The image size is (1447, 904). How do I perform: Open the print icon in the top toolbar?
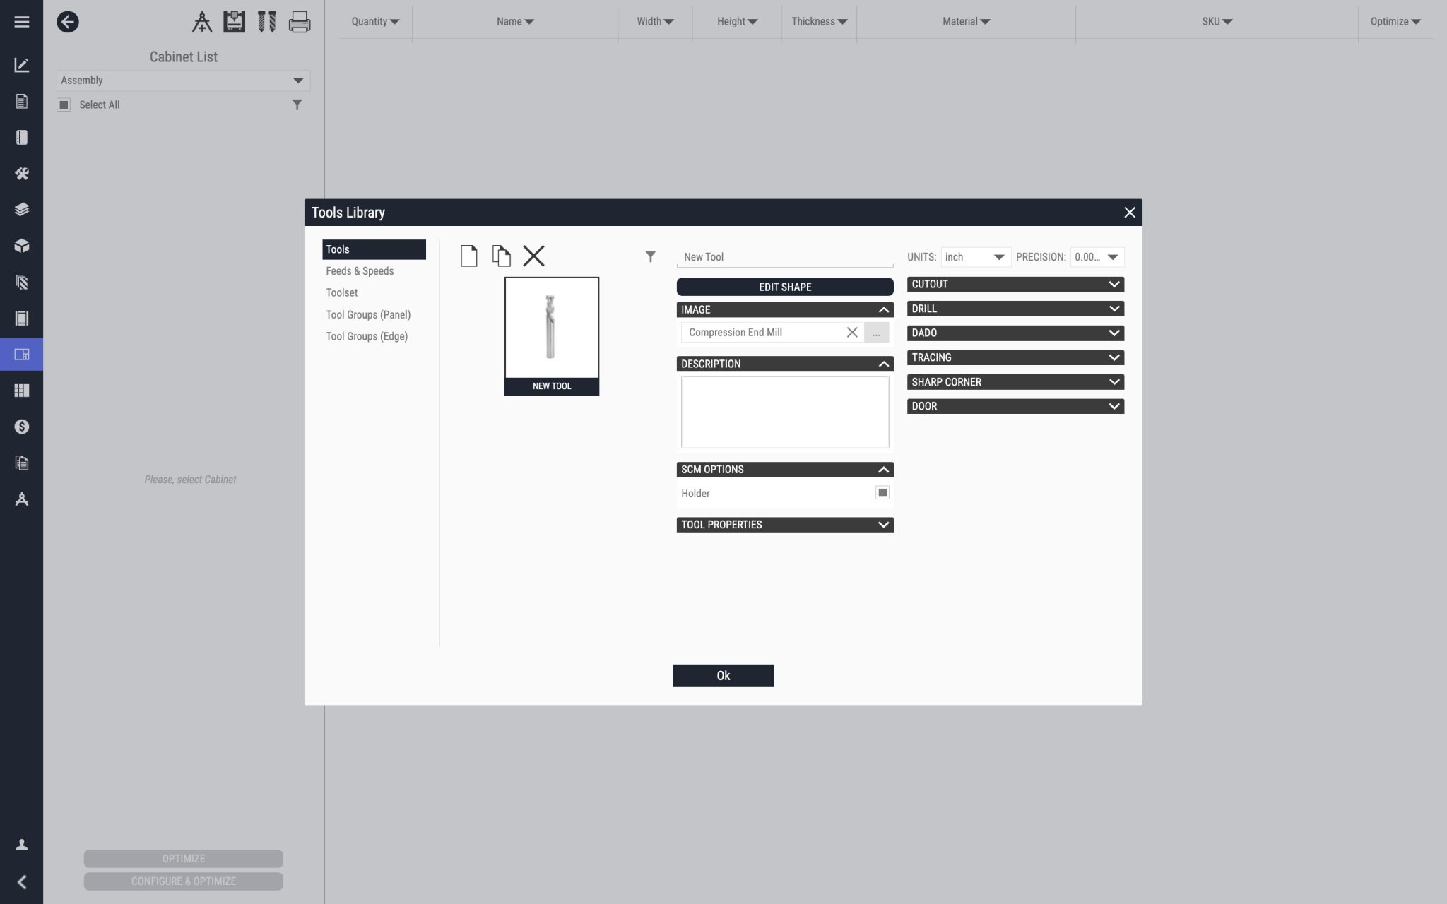click(x=299, y=22)
